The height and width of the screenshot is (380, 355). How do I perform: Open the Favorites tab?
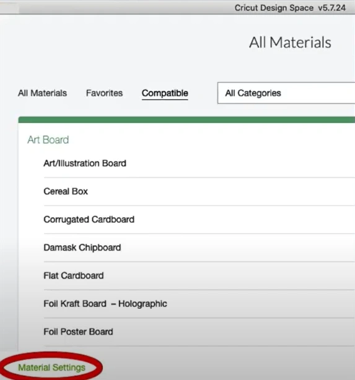[x=104, y=93]
